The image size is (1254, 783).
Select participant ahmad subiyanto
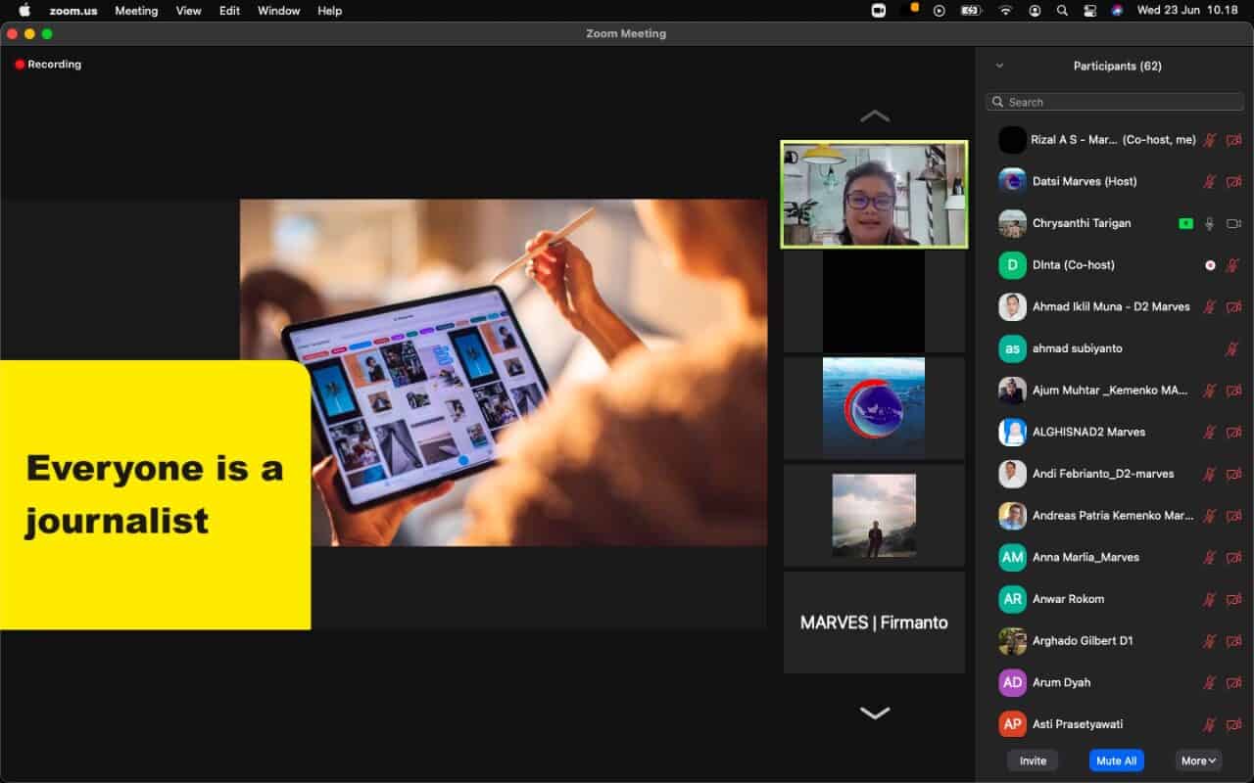point(1115,348)
